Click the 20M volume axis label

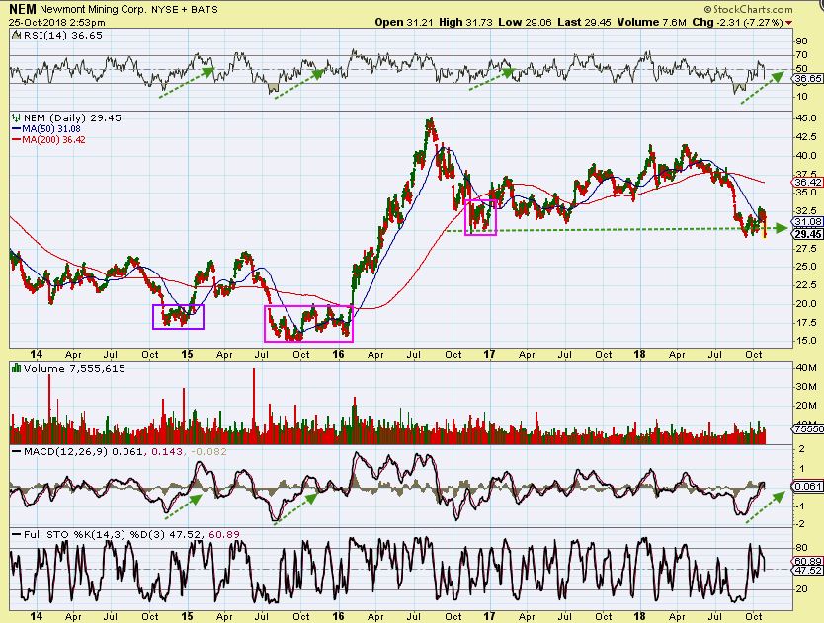[806, 406]
